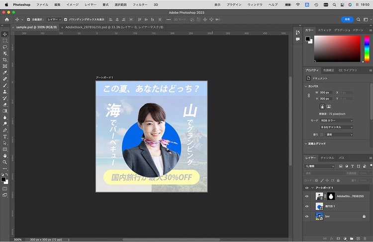Screen dimensions: 373x242
Task: Collapse the 定規とグリッド section
Action: pos(306,144)
